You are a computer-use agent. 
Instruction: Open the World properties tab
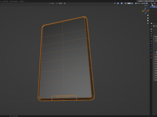(151, 38)
